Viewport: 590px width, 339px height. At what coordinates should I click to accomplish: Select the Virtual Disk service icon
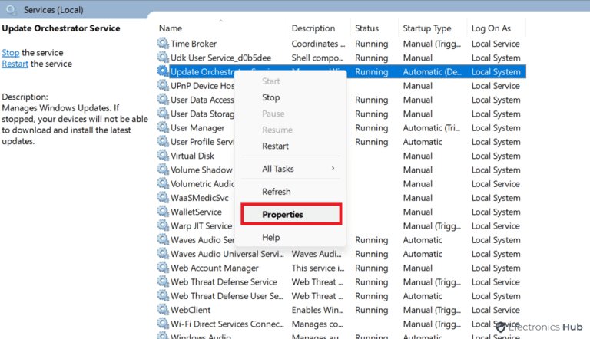point(163,156)
